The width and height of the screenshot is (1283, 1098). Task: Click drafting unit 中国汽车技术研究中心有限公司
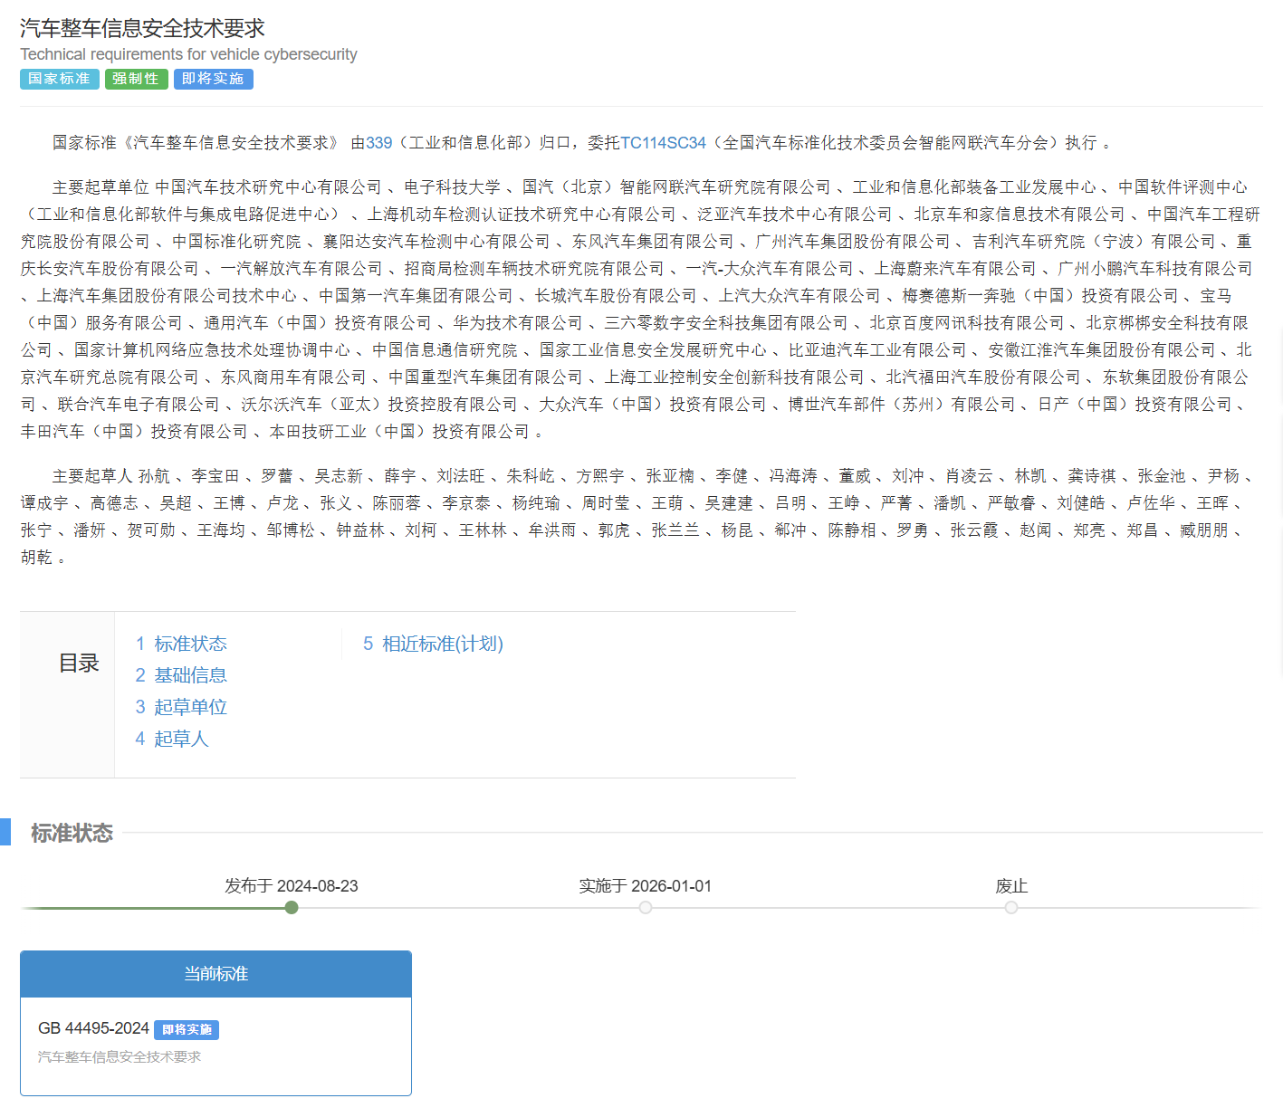[268, 187]
